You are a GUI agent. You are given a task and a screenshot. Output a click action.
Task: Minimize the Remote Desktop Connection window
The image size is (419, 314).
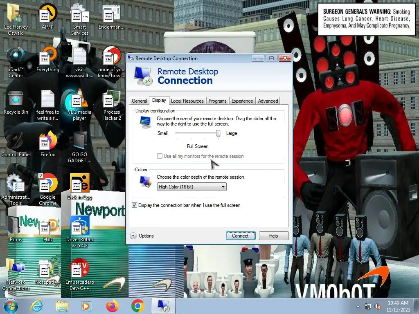pos(258,58)
